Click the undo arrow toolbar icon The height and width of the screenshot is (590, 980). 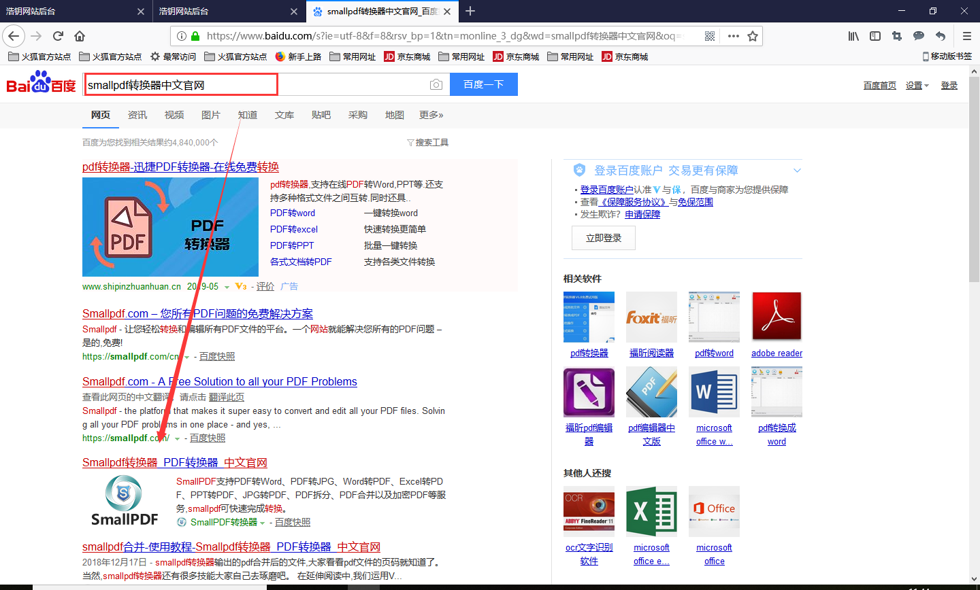pyautogui.click(x=941, y=36)
